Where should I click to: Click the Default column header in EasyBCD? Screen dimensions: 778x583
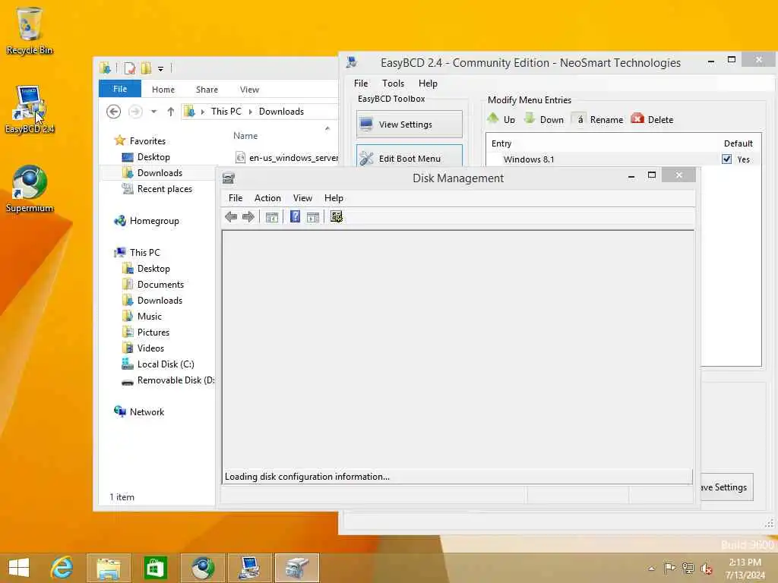(x=738, y=143)
